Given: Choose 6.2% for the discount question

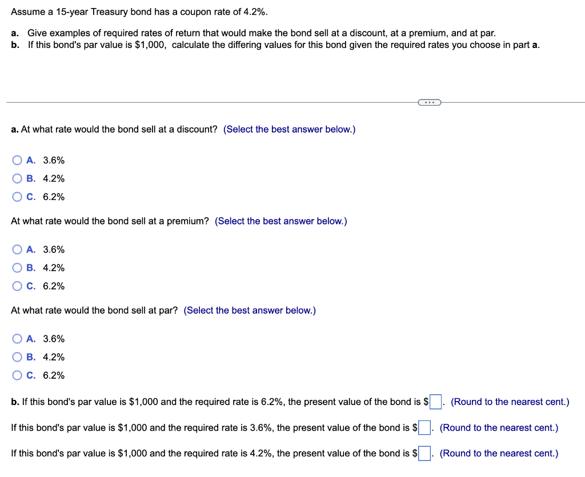Looking at the screenshot, I should pyautogui.click(x=17, y=197).
